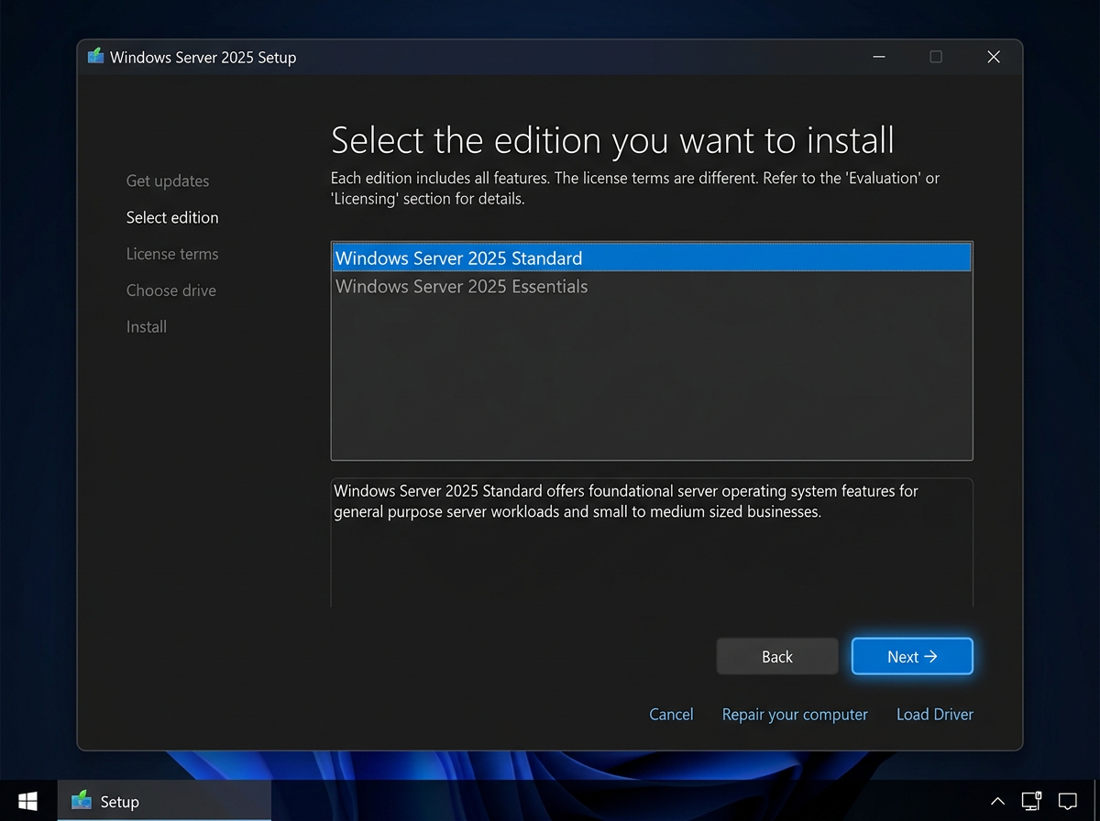Click the Choose drive step
Image resolution: width=1100 pixels, height=821 pixels.
(171, 290)
